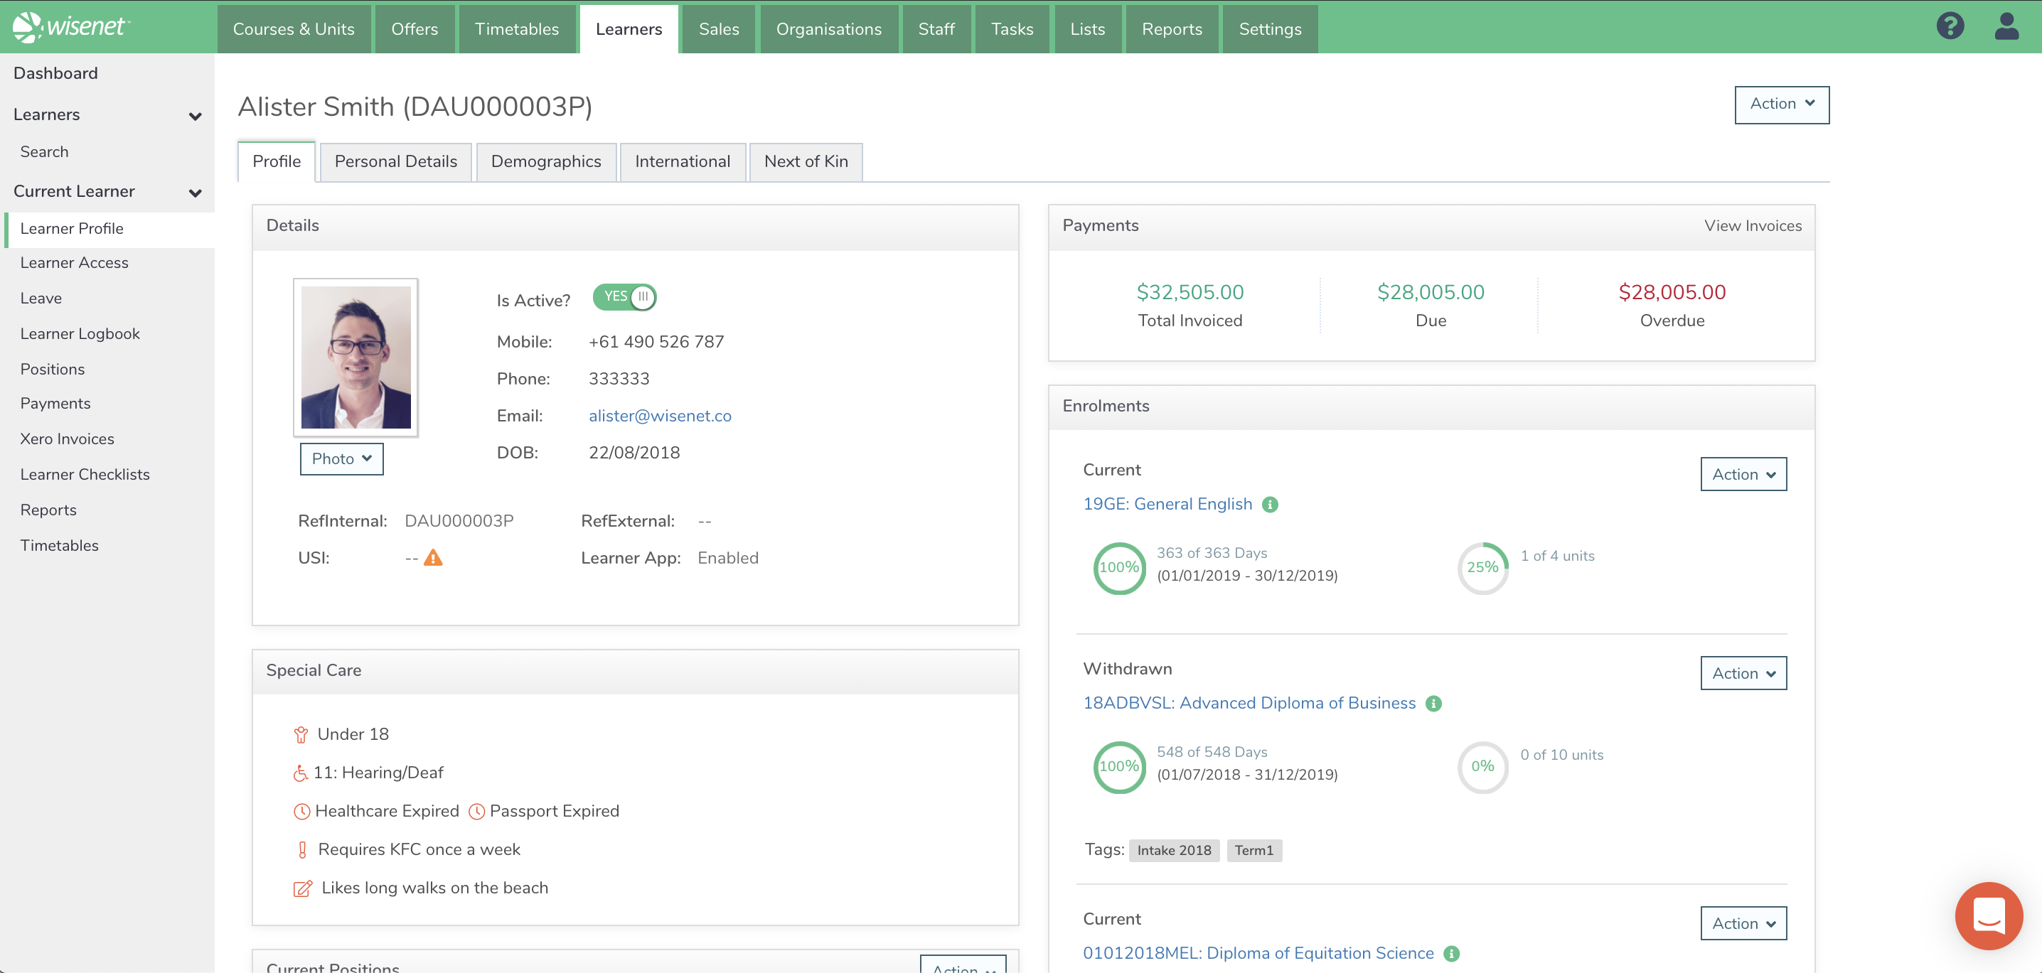Click the alister@wisenet.co email link

pos(660,416)
